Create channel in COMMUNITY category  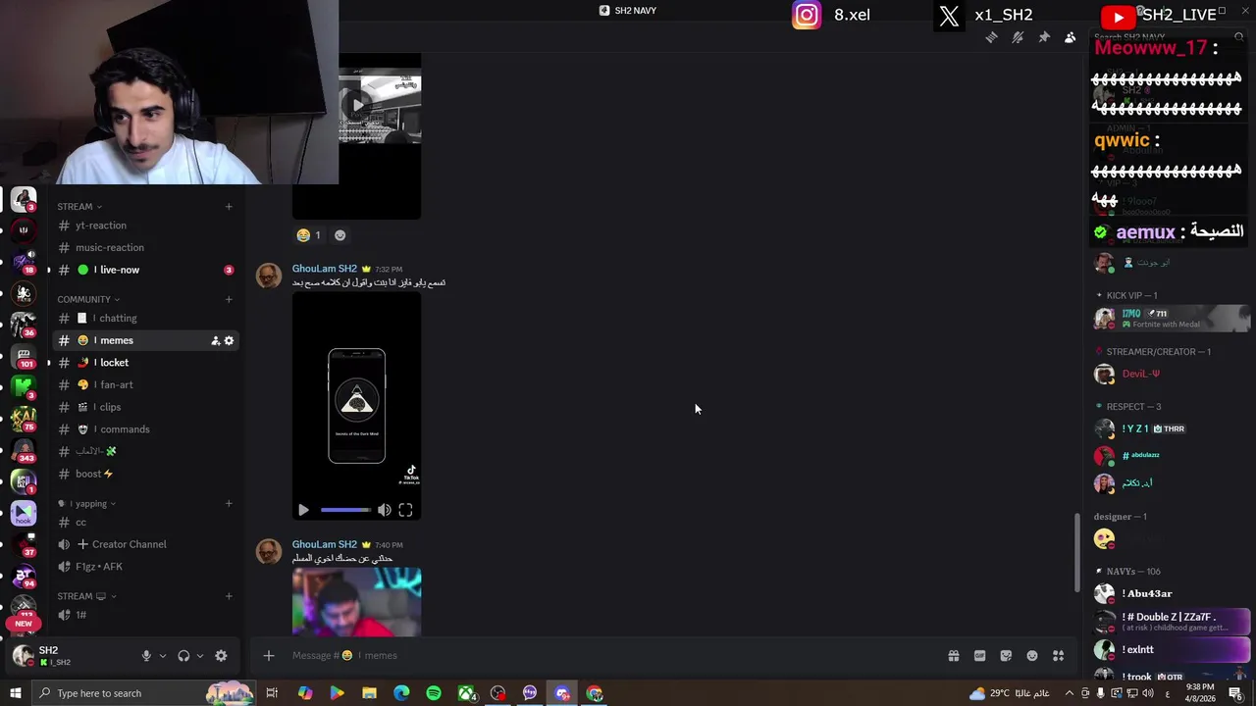(229, 299)
